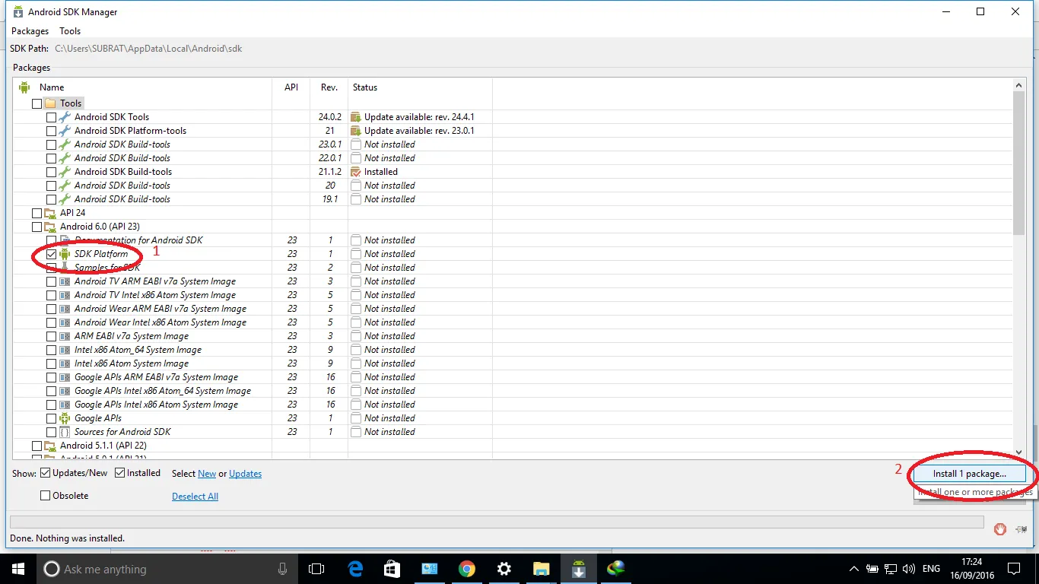Click the Google APIs android icon
The height and width of the screenshot is (584, 1039).
(65, 418)
